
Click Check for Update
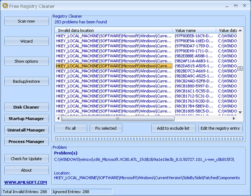pyautogui.click(x=27, y=158)
